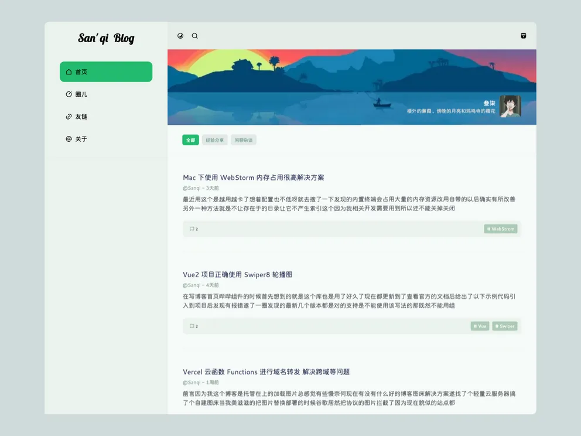581x436 pixels.
Task: Open comments via speech-bubble icon on WebStorm post
Action: click(x=192, y=229)
